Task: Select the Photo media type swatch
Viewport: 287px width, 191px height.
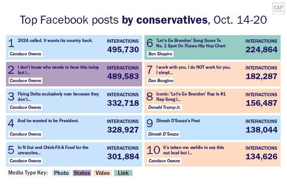Action: [x=61, y=173]
